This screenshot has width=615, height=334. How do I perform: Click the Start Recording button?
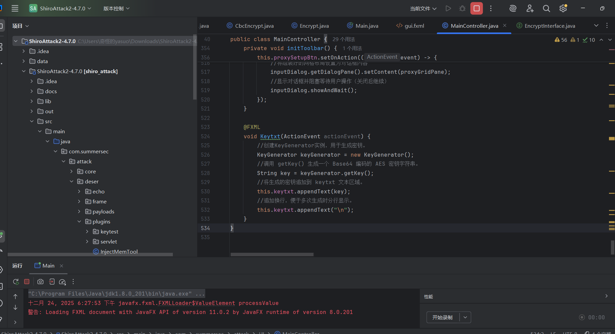[443, 317]
